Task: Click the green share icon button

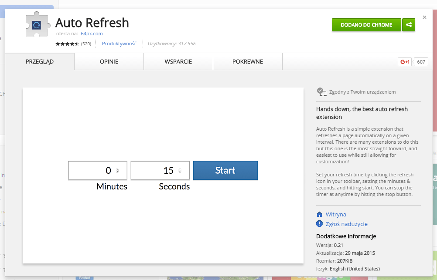Action: pos(409,25)
